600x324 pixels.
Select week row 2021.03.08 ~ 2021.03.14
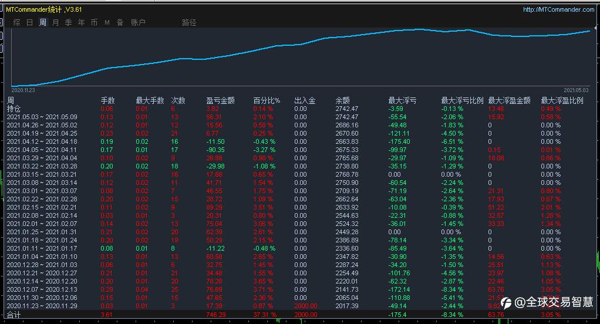42,183
